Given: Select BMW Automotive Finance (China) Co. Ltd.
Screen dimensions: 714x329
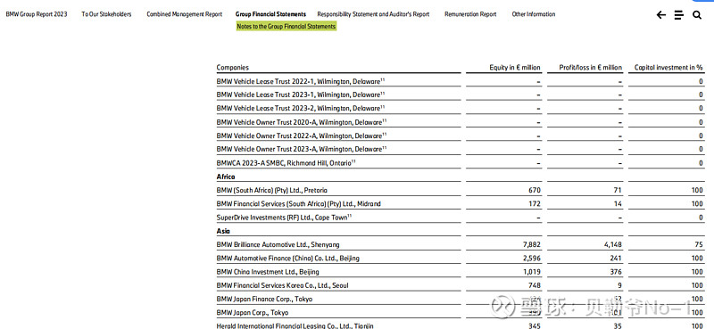Looking at the screenshot, I should 287,259.
